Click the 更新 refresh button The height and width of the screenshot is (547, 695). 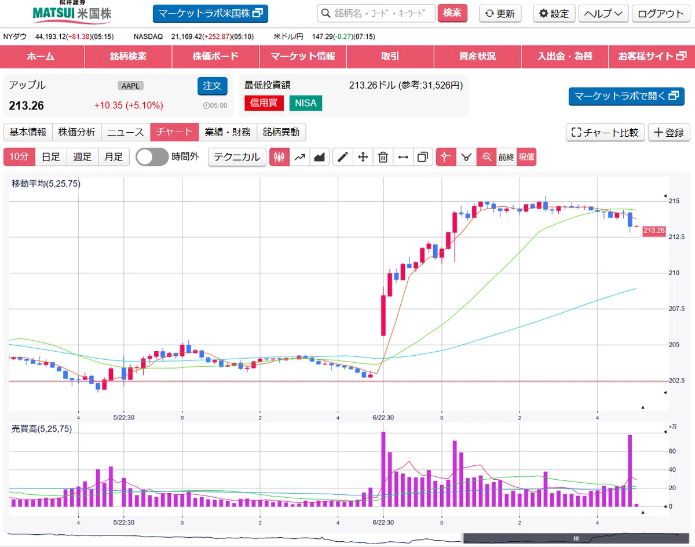point(500,13)
